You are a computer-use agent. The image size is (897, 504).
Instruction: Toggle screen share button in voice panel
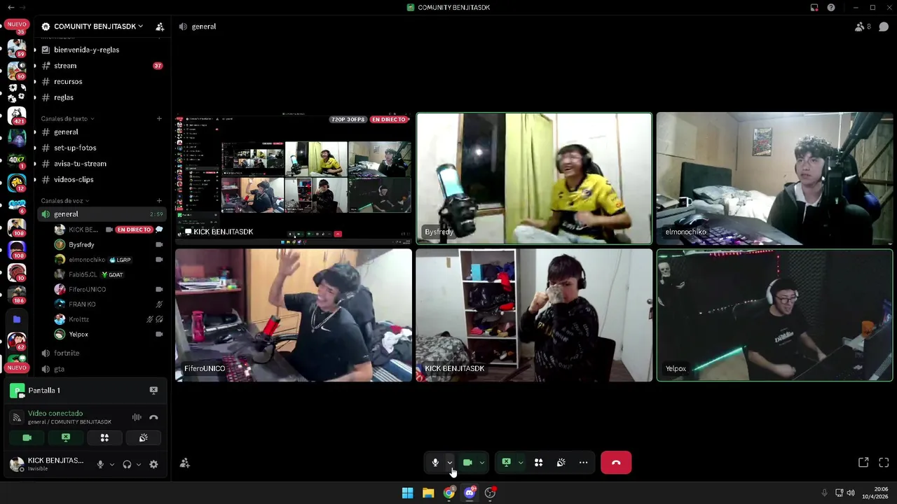[66, 437]
